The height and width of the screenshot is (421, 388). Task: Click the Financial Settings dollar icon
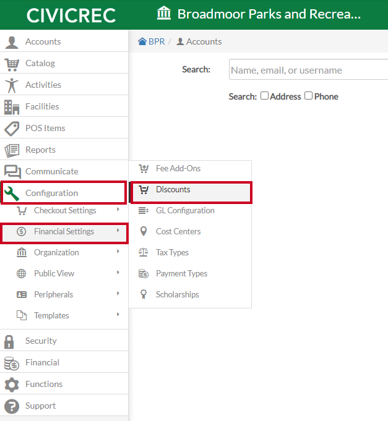tap(21, 231)
